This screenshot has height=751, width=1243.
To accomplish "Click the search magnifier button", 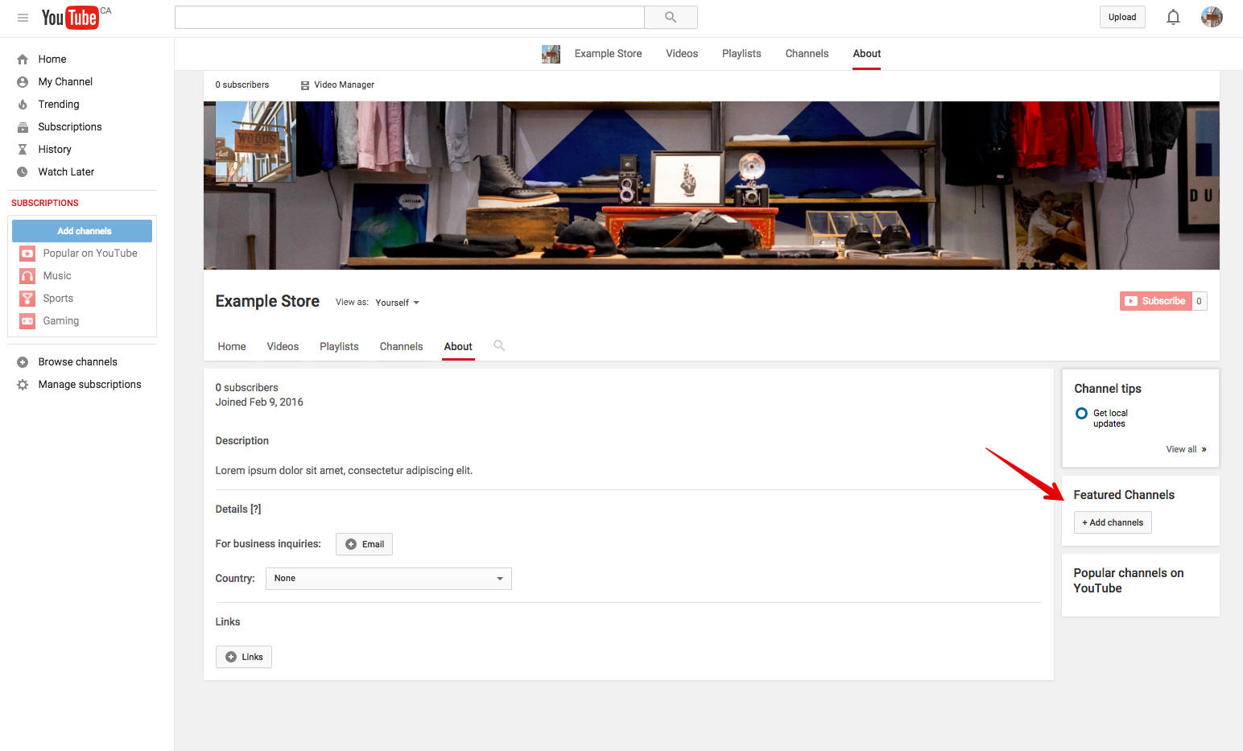I will [671, 18].
